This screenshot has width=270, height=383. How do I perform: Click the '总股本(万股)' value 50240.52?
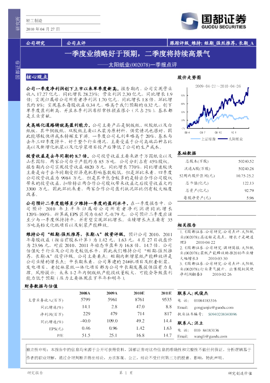pos(246,161)
